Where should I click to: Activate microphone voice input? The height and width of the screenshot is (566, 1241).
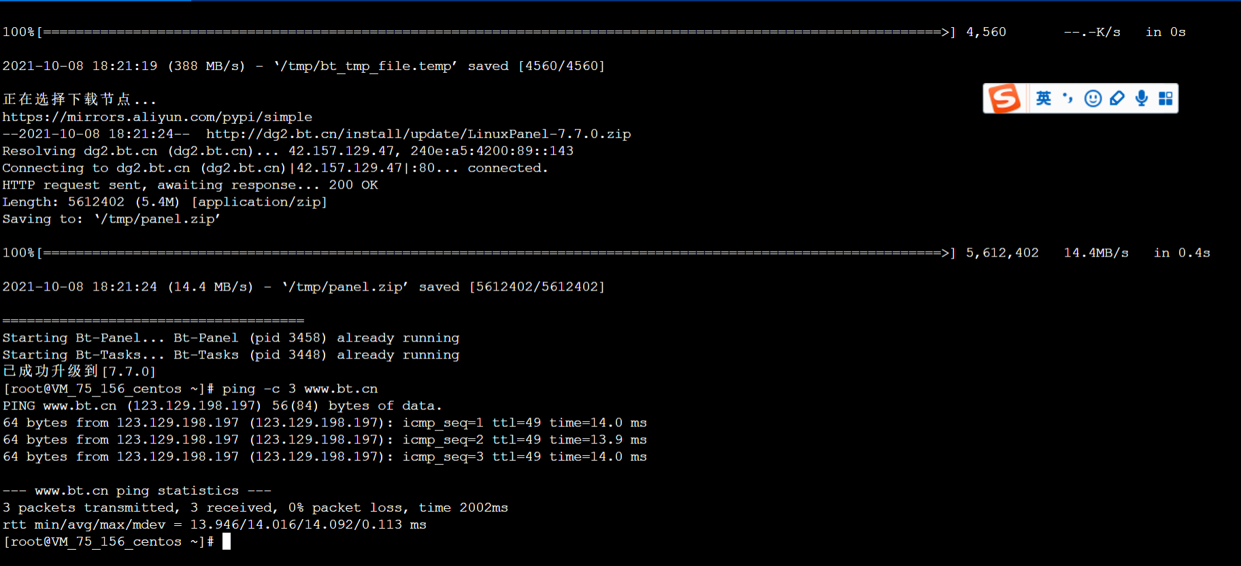tap(1142, 99)
